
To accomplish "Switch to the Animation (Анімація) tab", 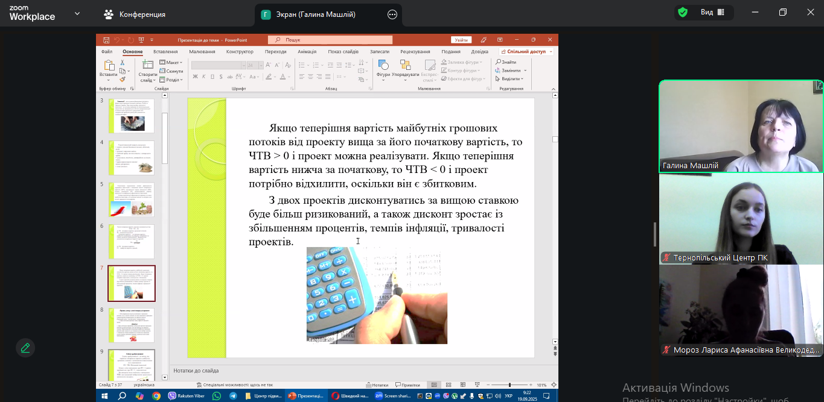I will (x=307, y=52).
